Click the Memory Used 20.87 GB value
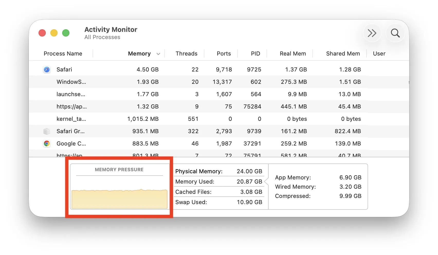The width and height of the screenshot is (438, 255). click(x=249, y=181)
